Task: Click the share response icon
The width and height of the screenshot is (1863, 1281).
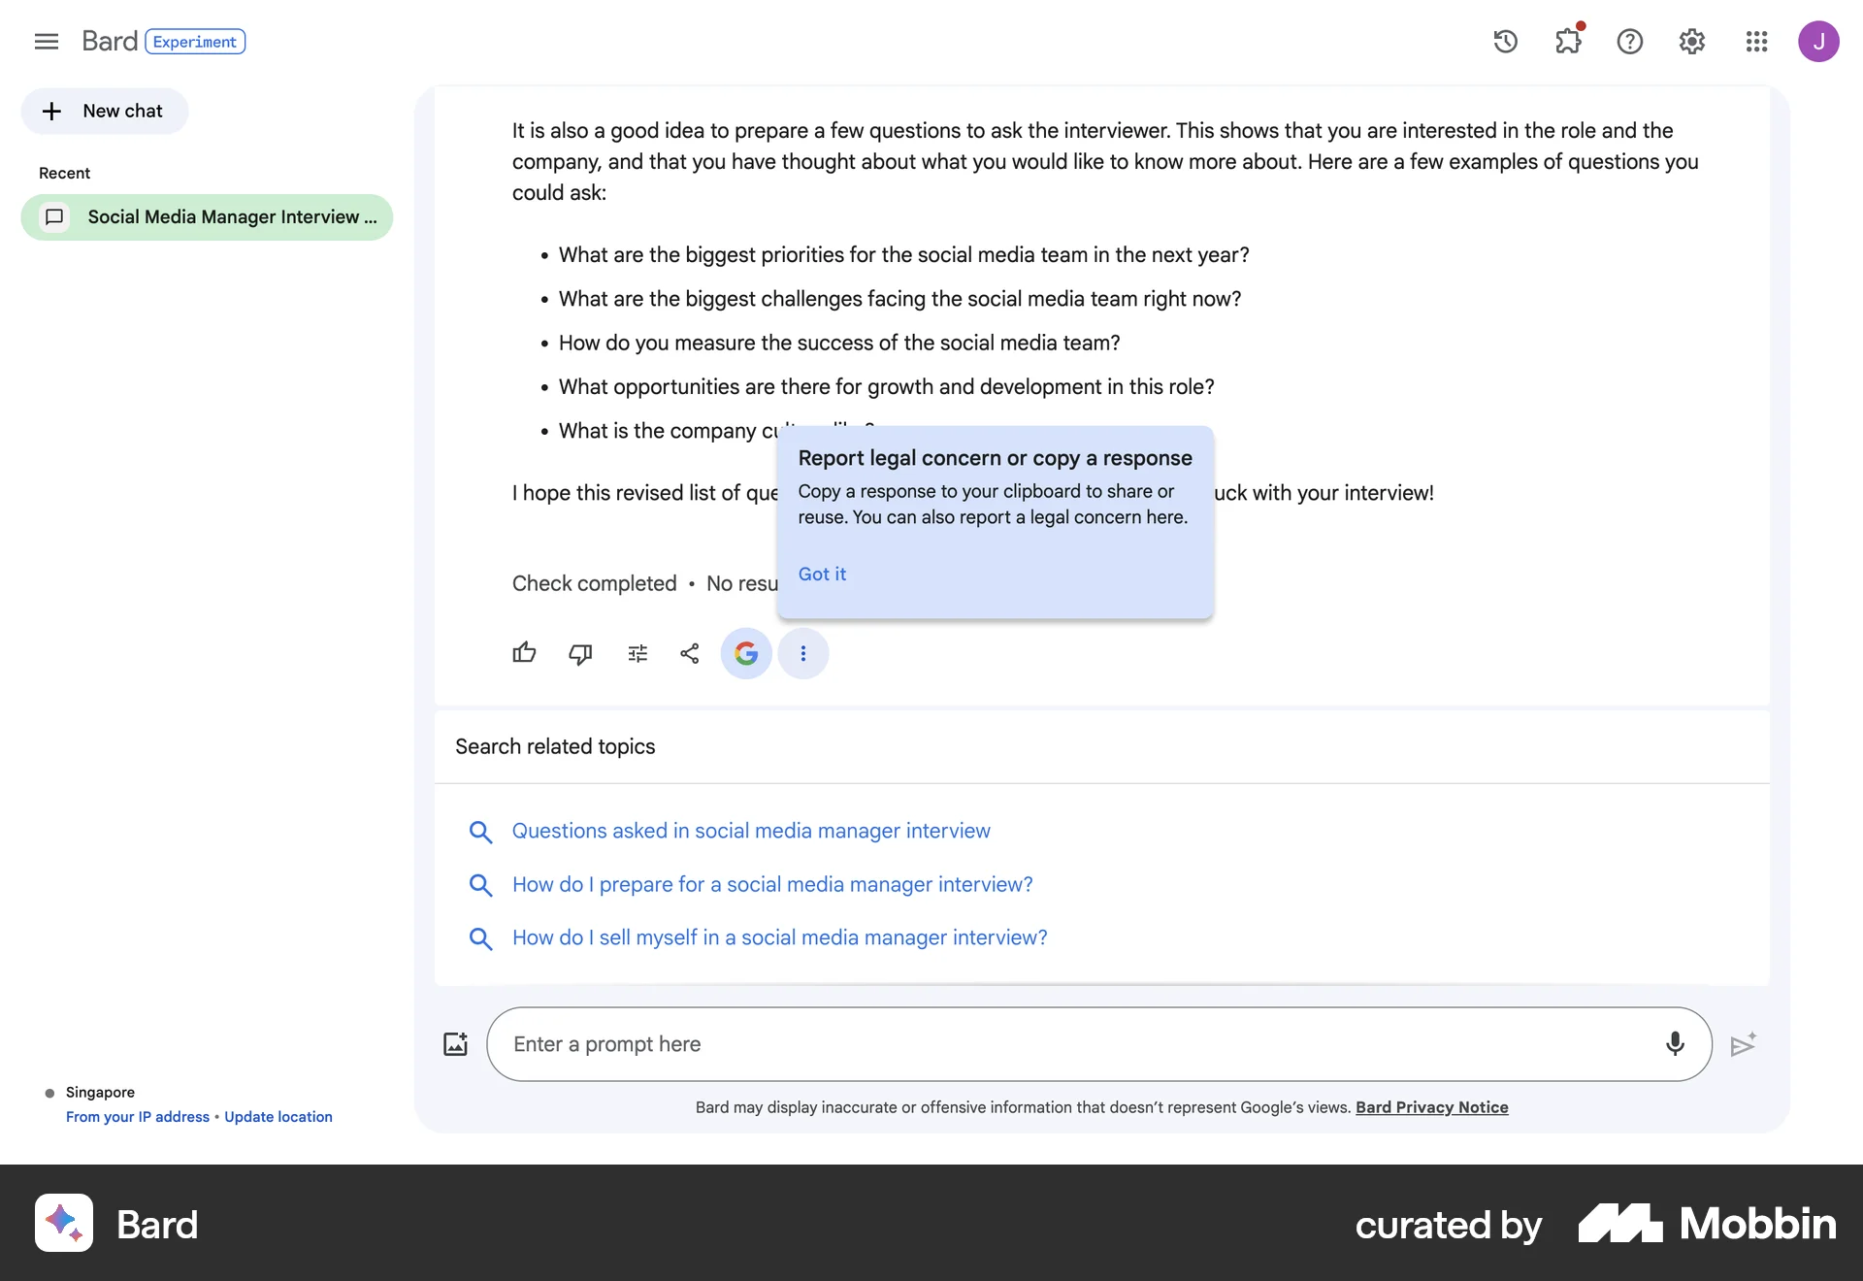Action: pyautogui.click(x=690, y=653)
